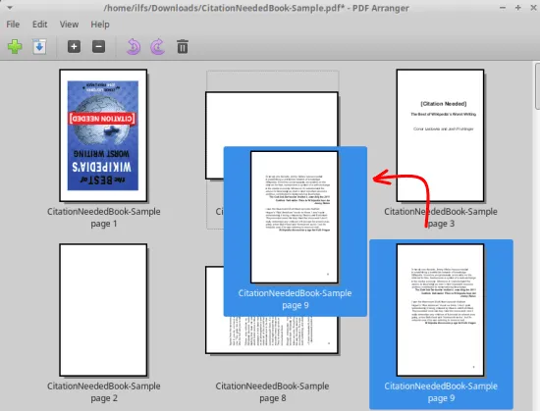The width and height of the screenshot is (540, 411).
Task: Close the PDF Arranger window
Action: tap(533, 8)
